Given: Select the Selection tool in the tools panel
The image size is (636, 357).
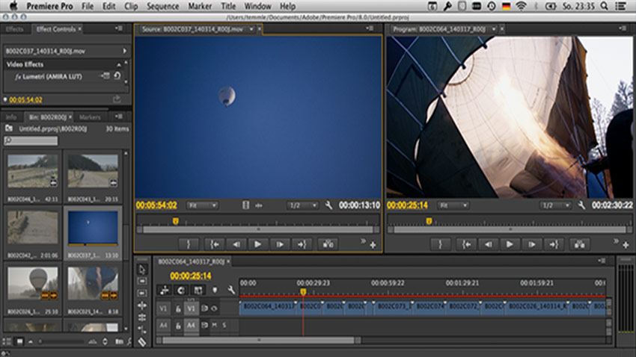Looking at the screenshot, I should pos(142,269).
